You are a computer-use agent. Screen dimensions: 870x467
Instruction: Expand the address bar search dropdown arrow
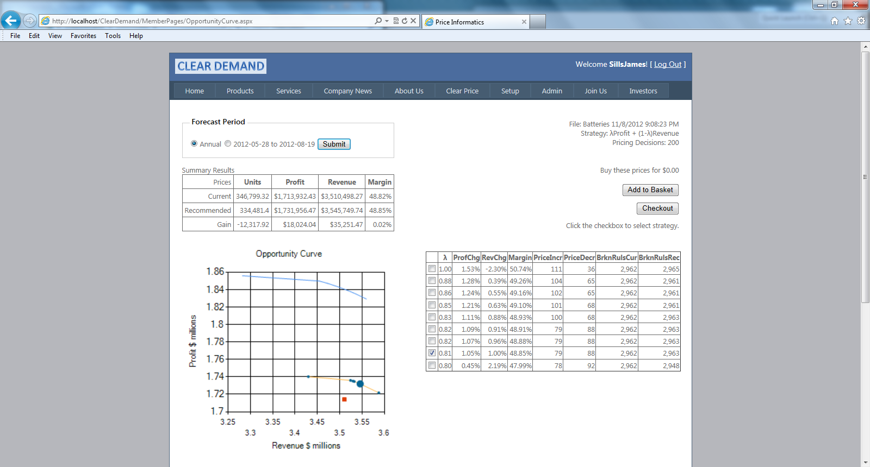[x=387, y=21]
